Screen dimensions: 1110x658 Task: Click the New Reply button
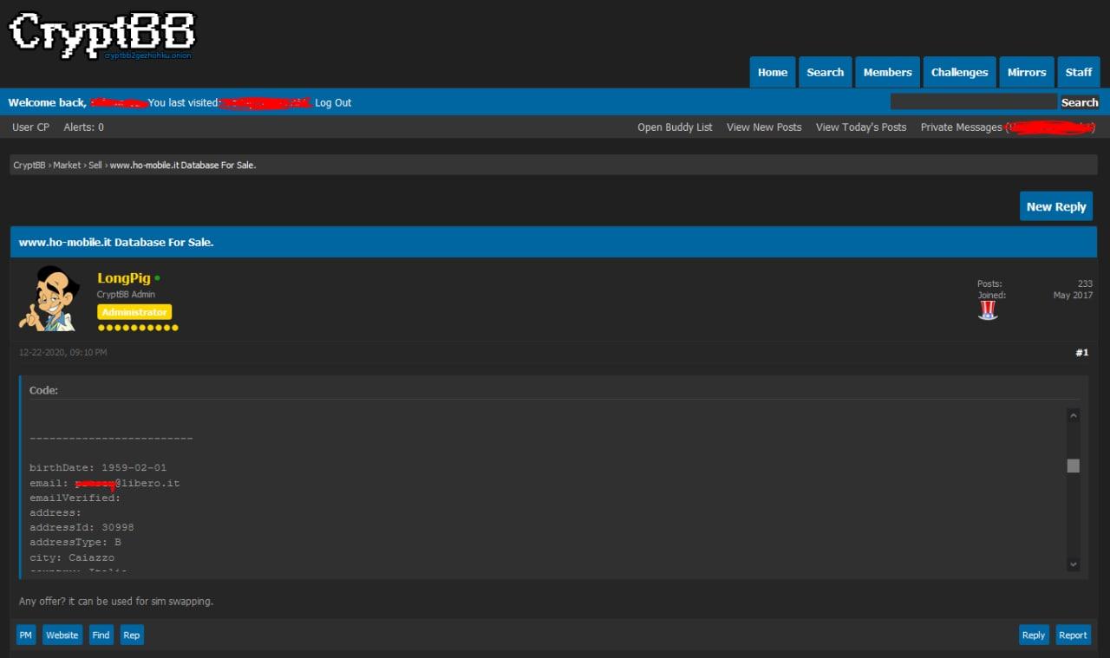pos(1056,206)
